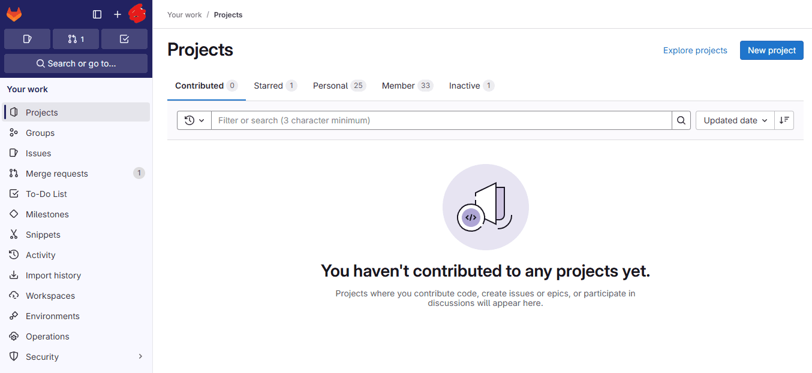This screenshot has width=812, height=373.
Task: Open the create new item menu
Action: [x=117, y=13]
